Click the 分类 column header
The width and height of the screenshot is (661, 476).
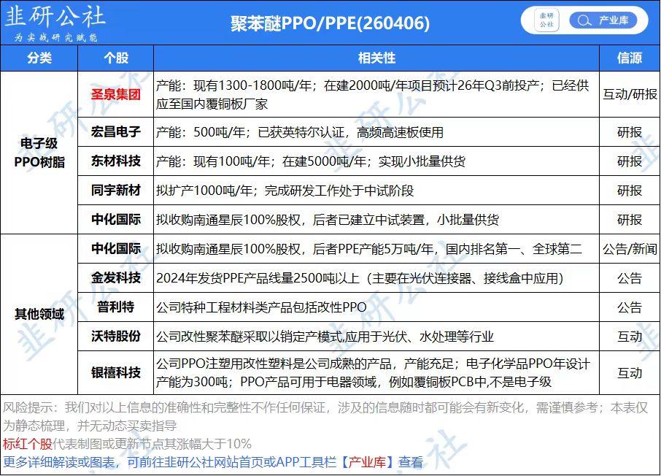coord(39,58)
